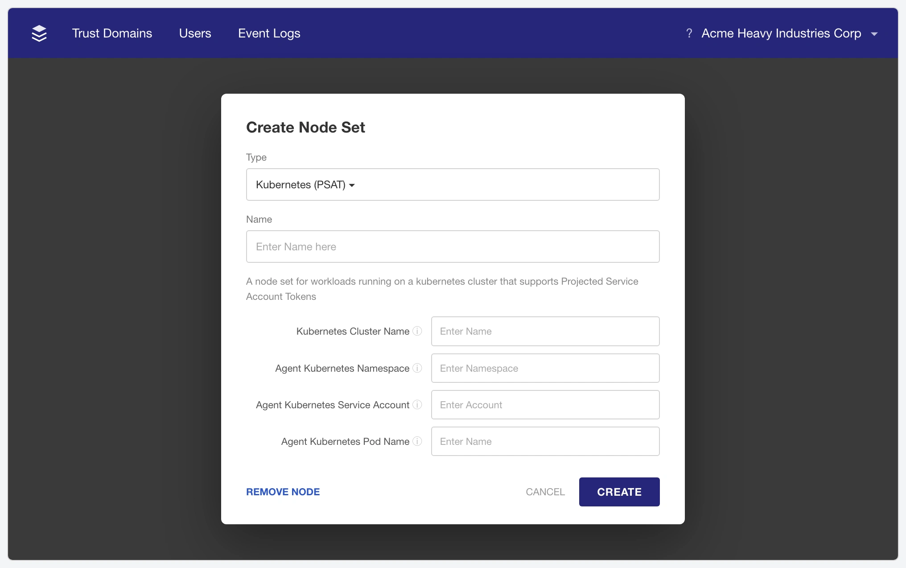The image size is (906, 568).
Task: Show info for Agent Kubernetes Pod Name
Action: (x=417, y=441)
